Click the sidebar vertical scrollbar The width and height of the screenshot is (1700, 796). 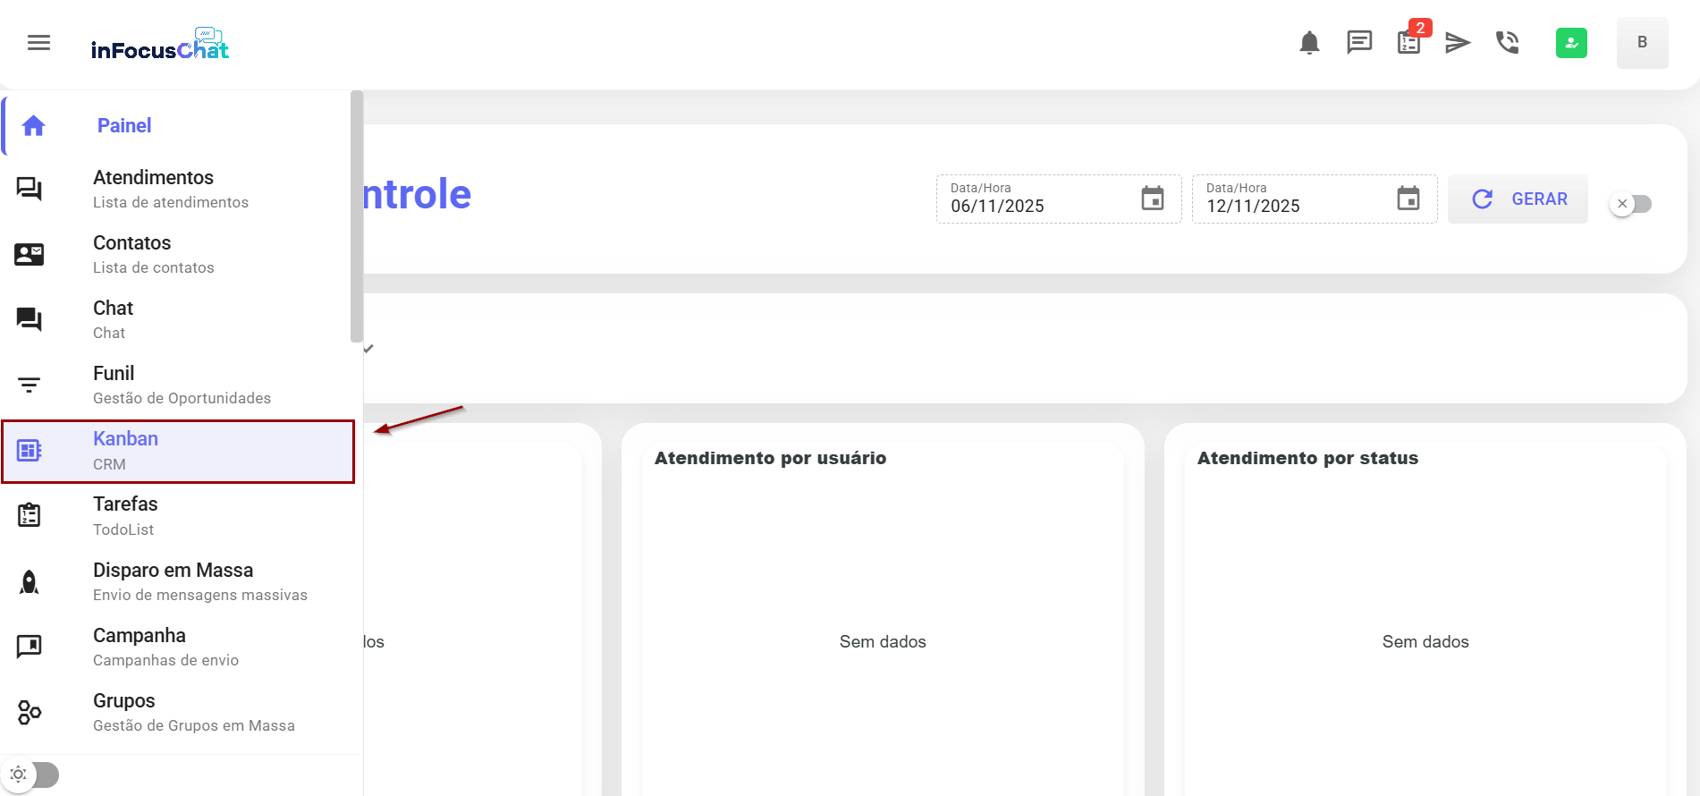tap(357, 216)
